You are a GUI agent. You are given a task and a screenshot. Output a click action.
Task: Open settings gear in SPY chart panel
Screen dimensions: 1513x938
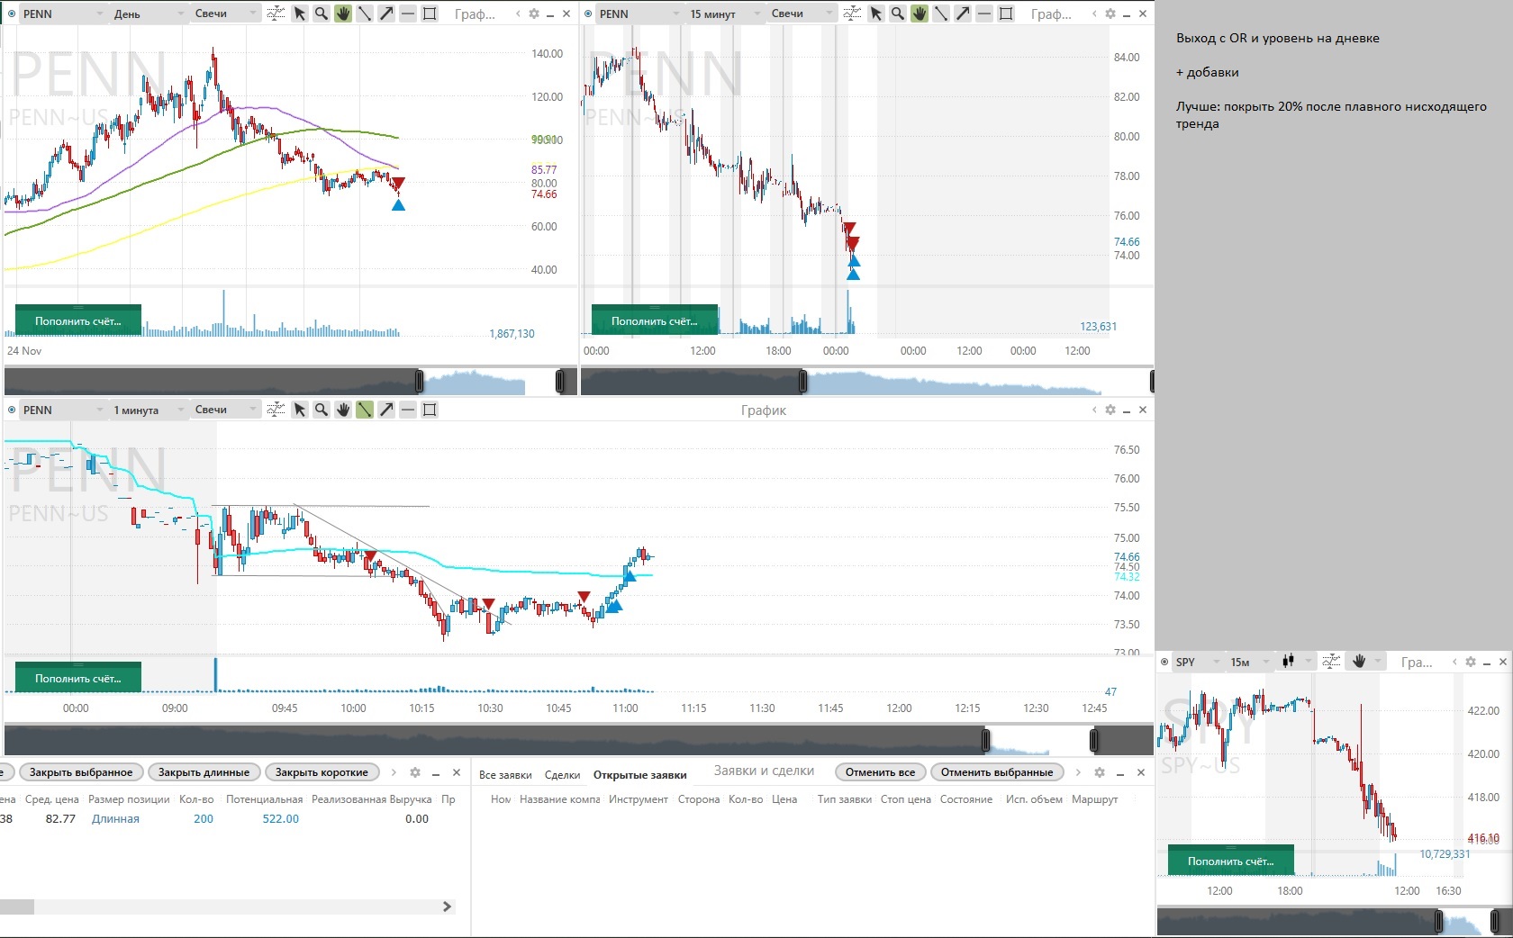click(1471, 662)
